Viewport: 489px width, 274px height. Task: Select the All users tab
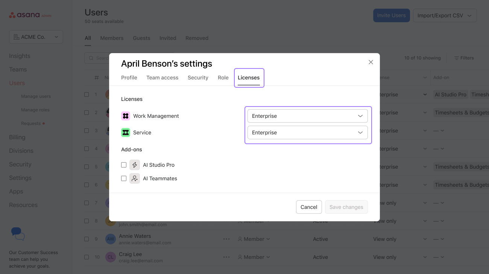tap(88, 38)
